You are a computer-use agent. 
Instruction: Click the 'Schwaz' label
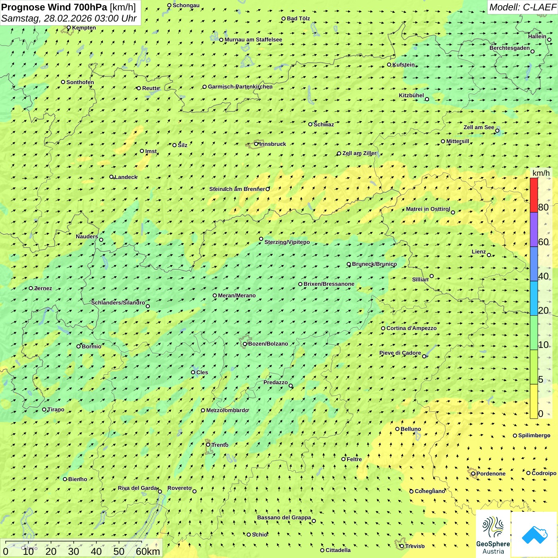point(324,124)
